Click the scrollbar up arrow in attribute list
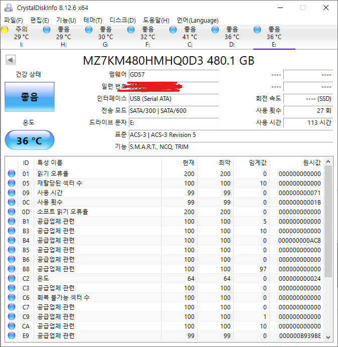The height and width of the screenshot is (347, 338). coord(328,162)
